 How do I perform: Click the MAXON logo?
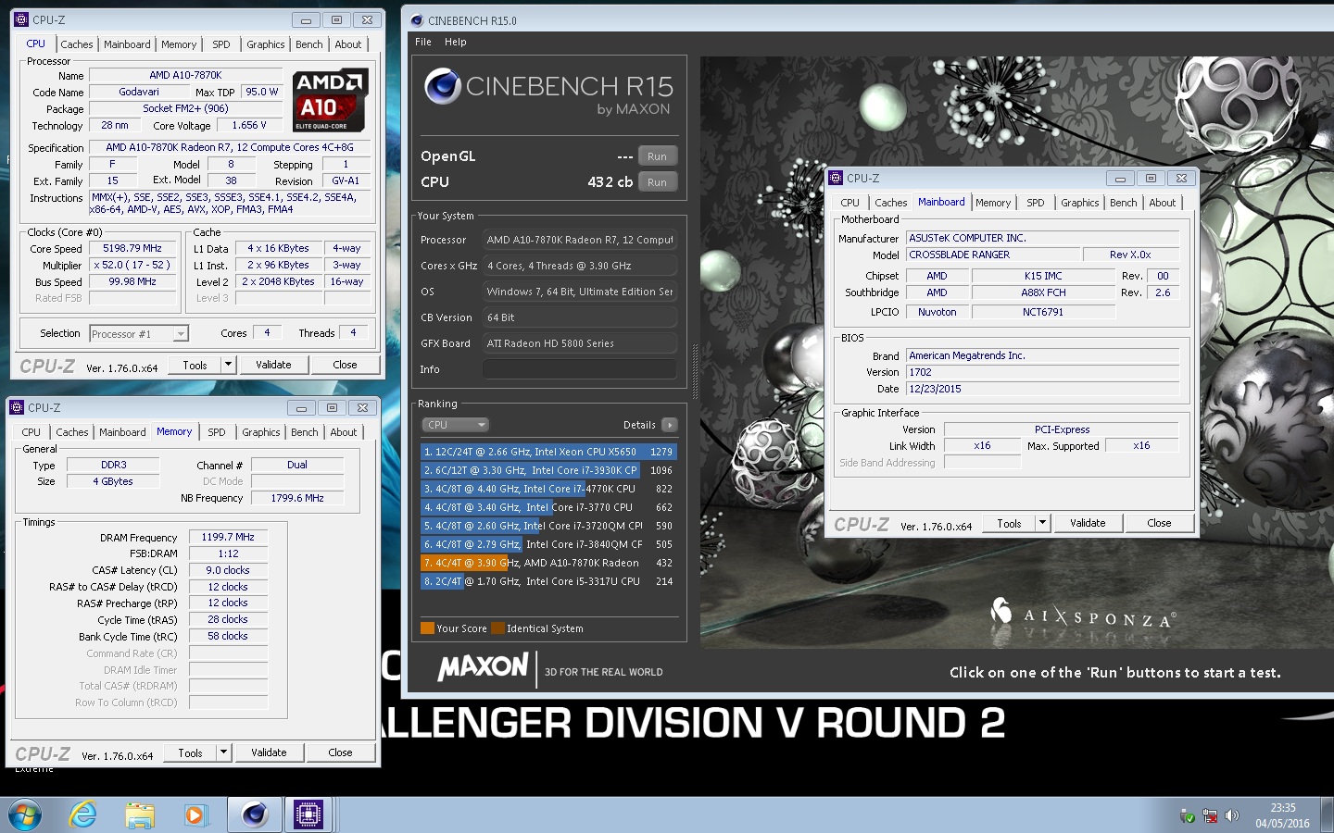[484, 666]
